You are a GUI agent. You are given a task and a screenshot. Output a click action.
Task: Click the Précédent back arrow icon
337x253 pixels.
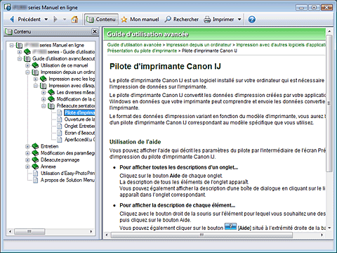pos(12,19)
